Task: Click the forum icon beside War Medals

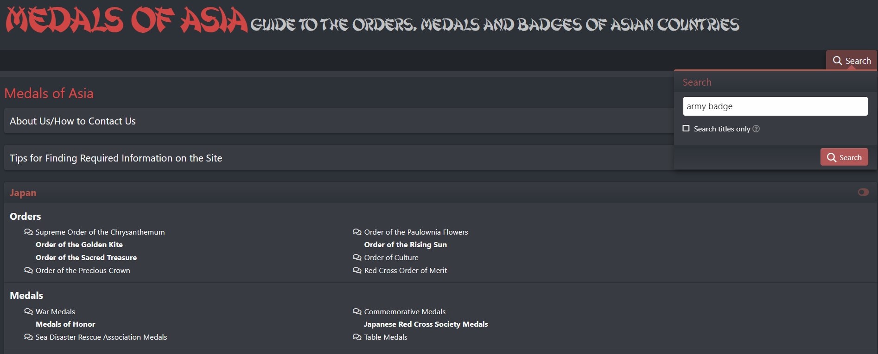Action: [x=28, y=311]
